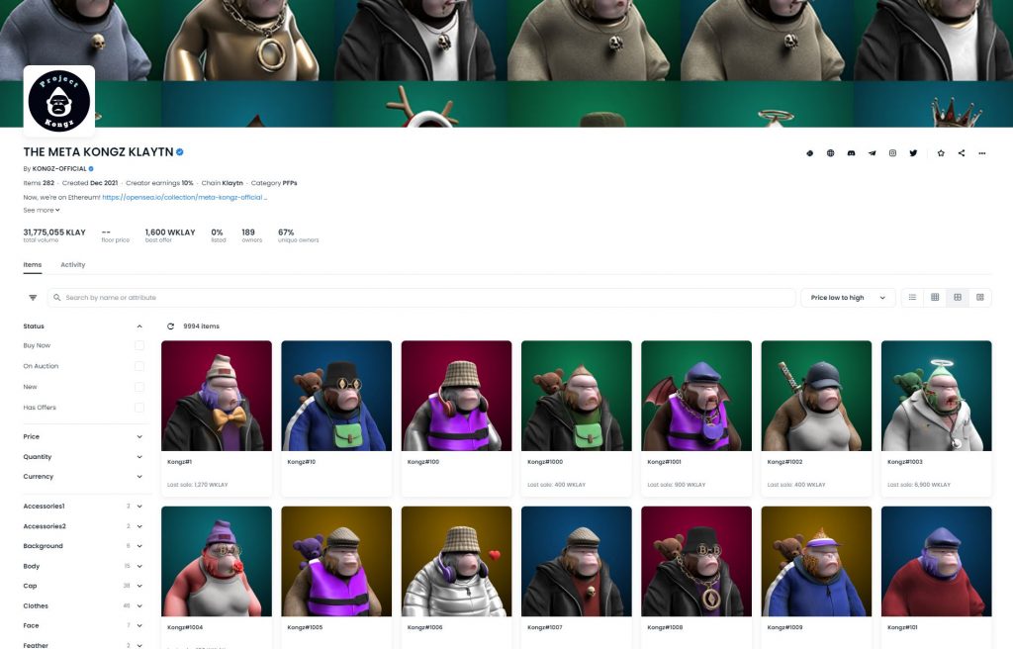
Task: Click the 189 owners stat
Action: 251,235
